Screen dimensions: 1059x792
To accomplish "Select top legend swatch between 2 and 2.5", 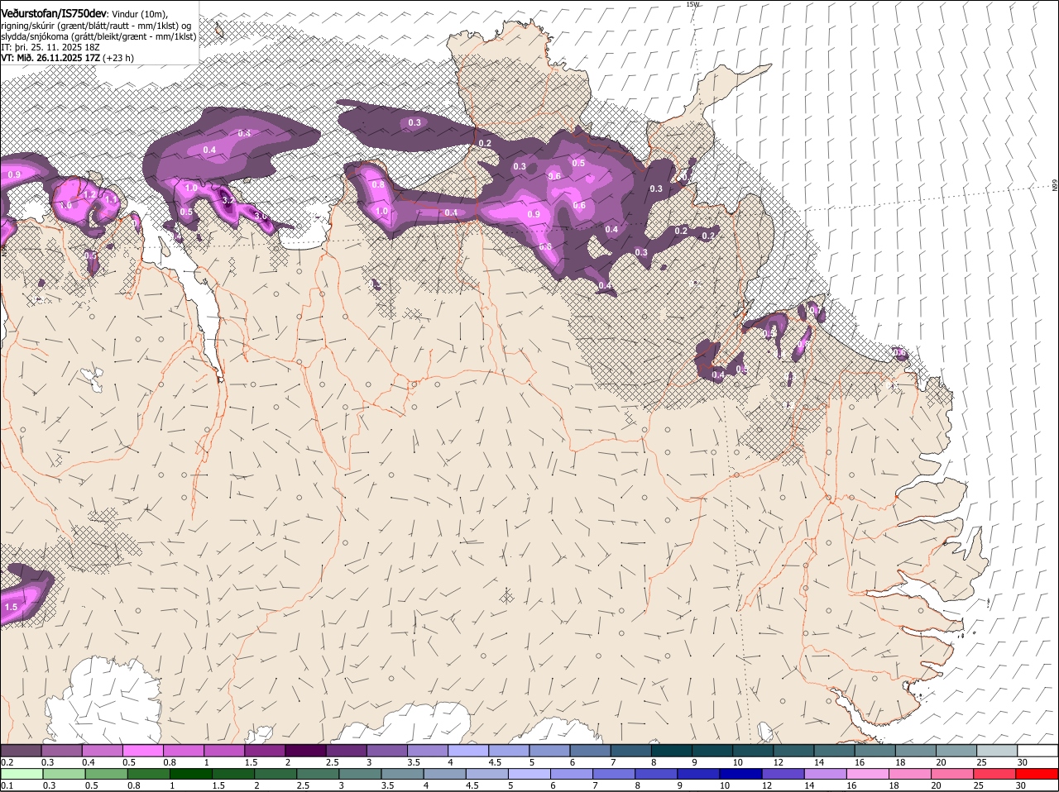I will pos(305,750).
